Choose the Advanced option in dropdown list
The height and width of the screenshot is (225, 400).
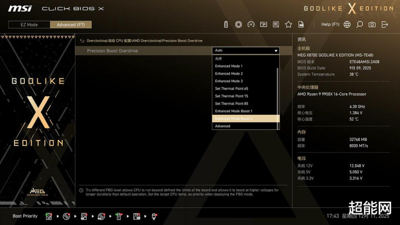223,126
